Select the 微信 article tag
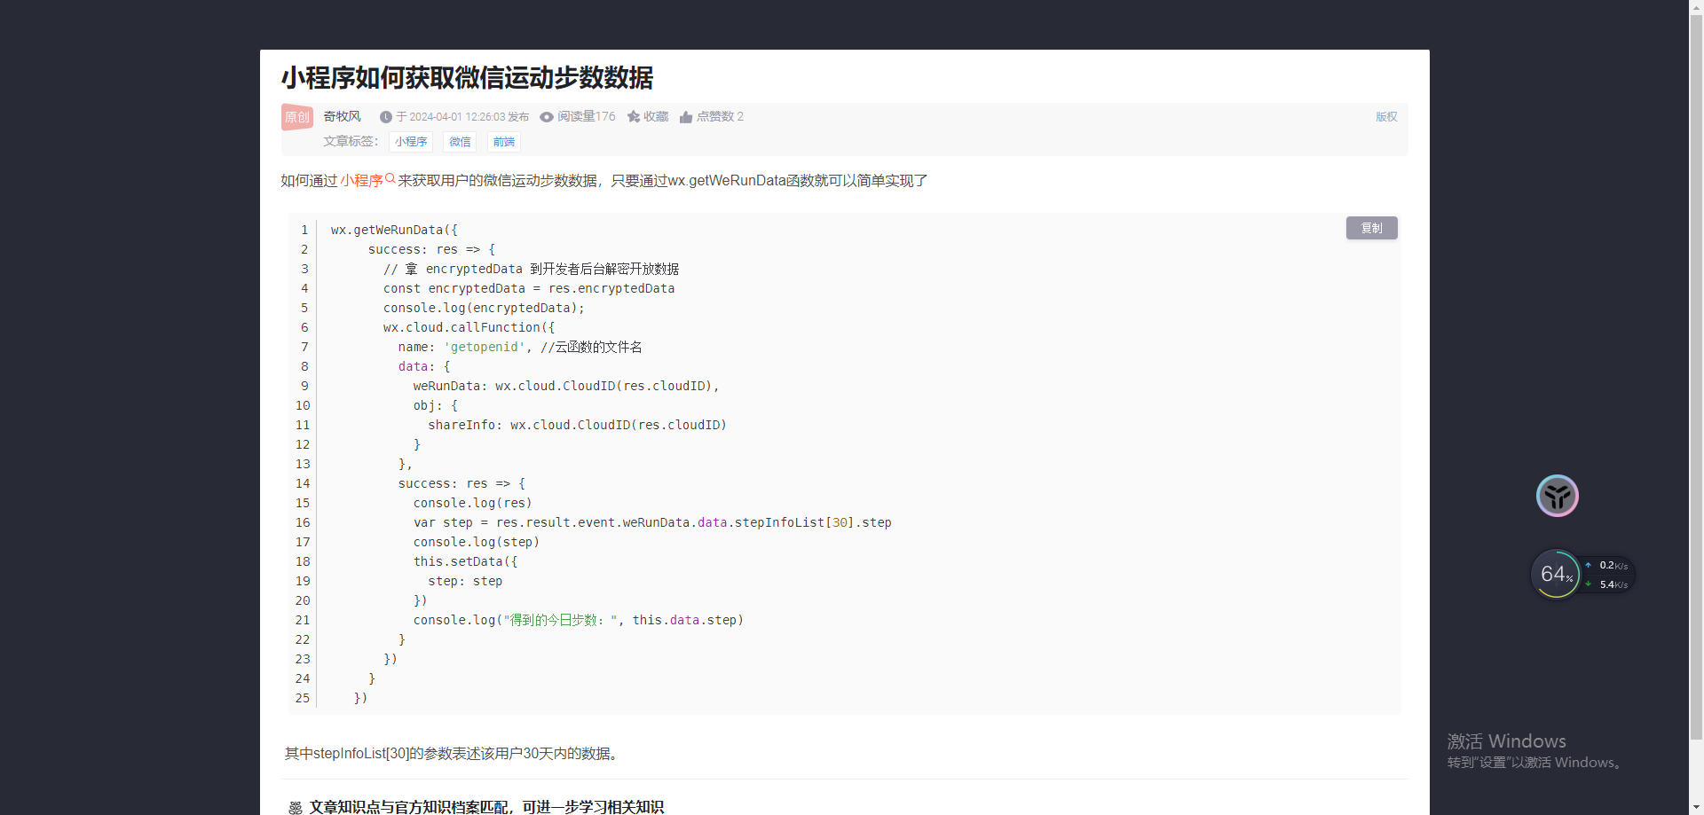 click(x=460, y=142)
